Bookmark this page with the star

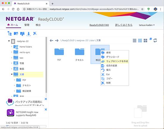142,9
